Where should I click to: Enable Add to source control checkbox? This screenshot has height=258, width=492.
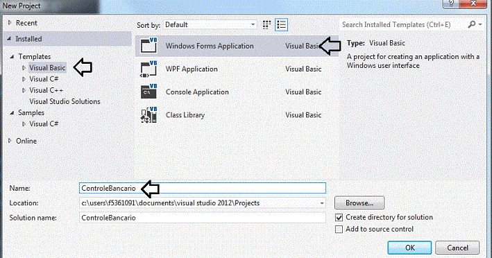339,229
